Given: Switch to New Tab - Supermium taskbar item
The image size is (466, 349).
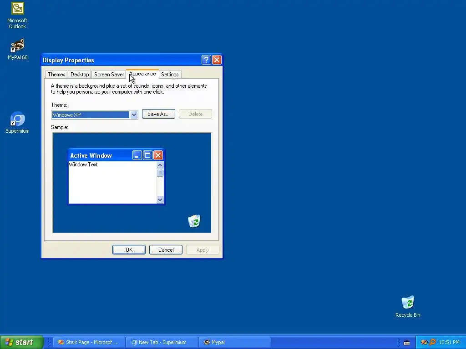Looking at the screenshot, I should click(x=162, y=342).
